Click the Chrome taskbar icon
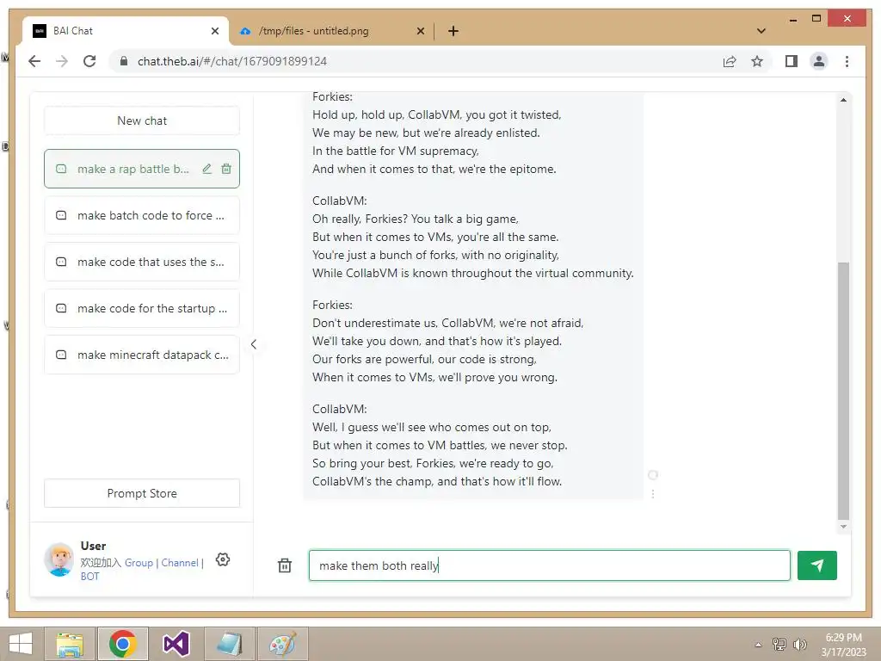Screen dimensions: 881x661 [x=123, y=644]
